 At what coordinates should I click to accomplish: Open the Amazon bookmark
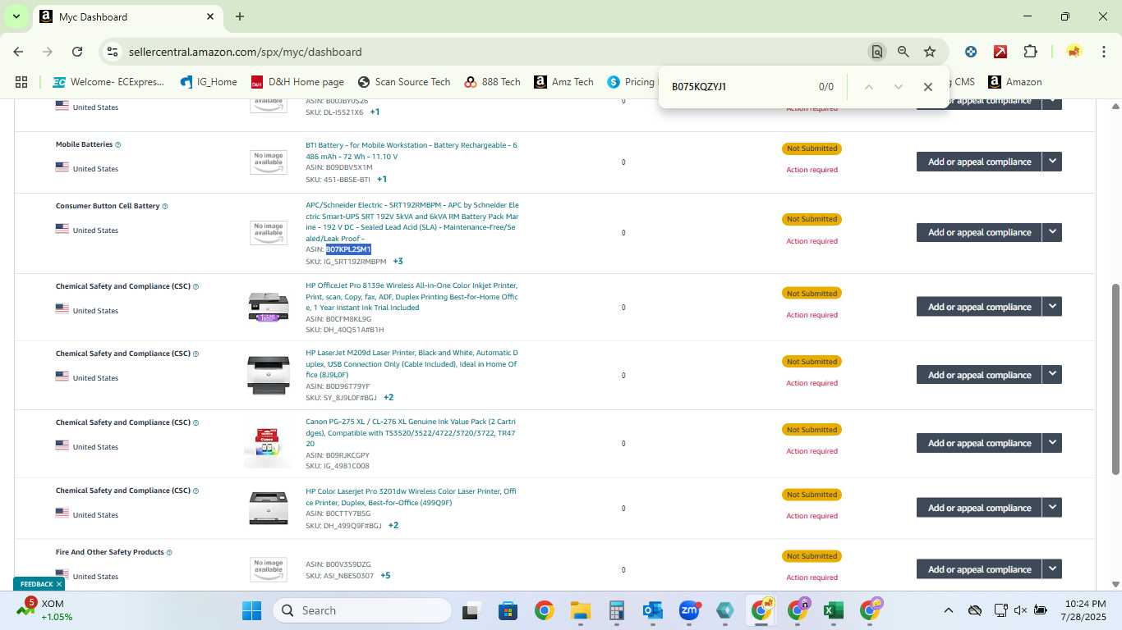1015,82
